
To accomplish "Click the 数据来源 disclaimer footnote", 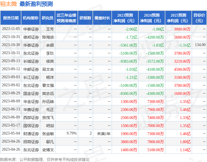I will pos(45,160).
